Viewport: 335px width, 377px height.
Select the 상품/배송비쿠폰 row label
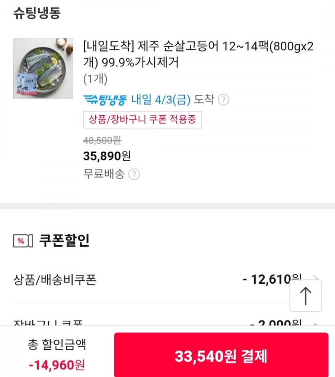(54, 280)
